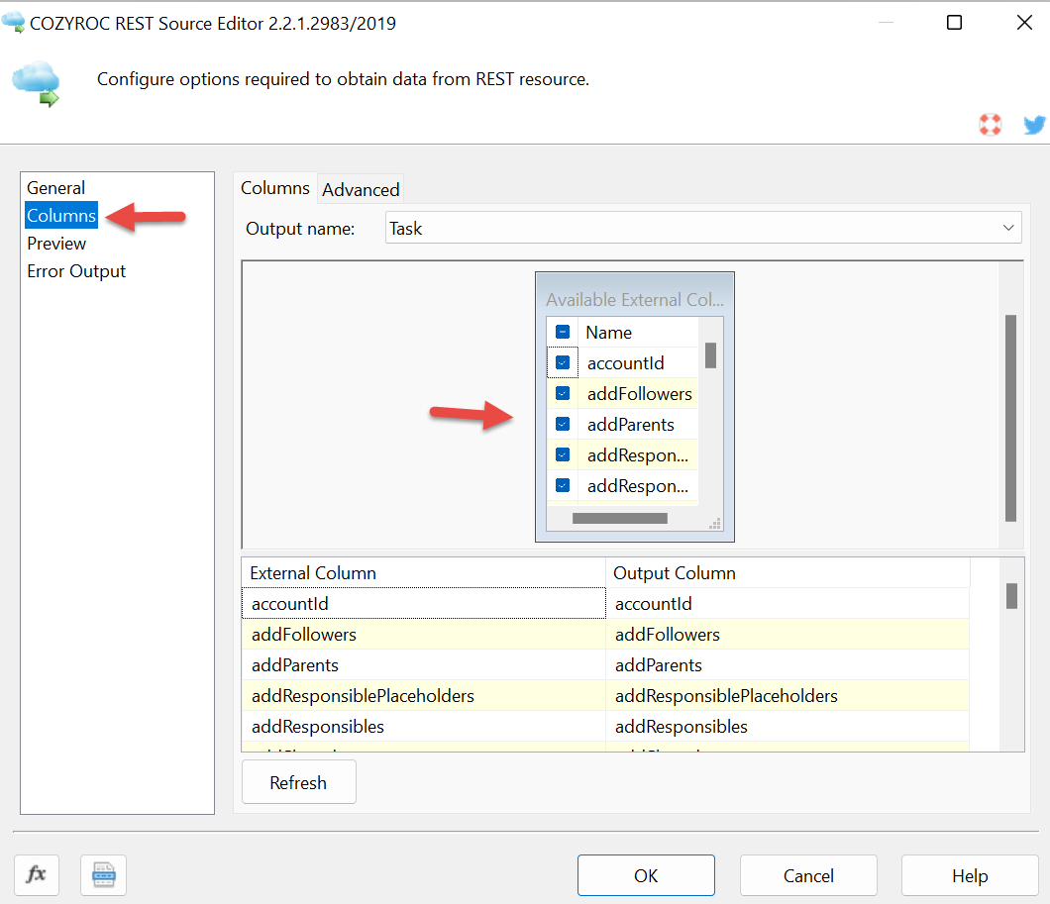
Task: Toggle the select-all checkbox beside Name
Action: pyautogui.click(x=563, y=333)
